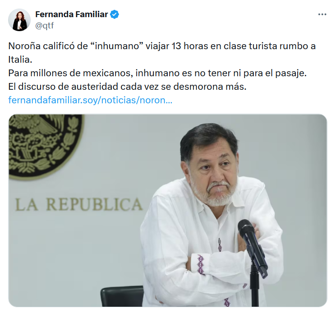Click the 'LA REPUBLICA' lettering in photo
Viewport: 336px width, 309px height.
coord(79,204)
